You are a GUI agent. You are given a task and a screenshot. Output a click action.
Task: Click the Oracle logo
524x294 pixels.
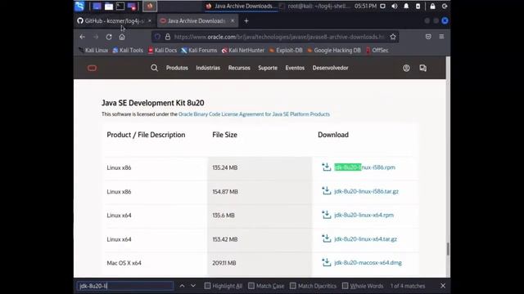click(93, 68)
